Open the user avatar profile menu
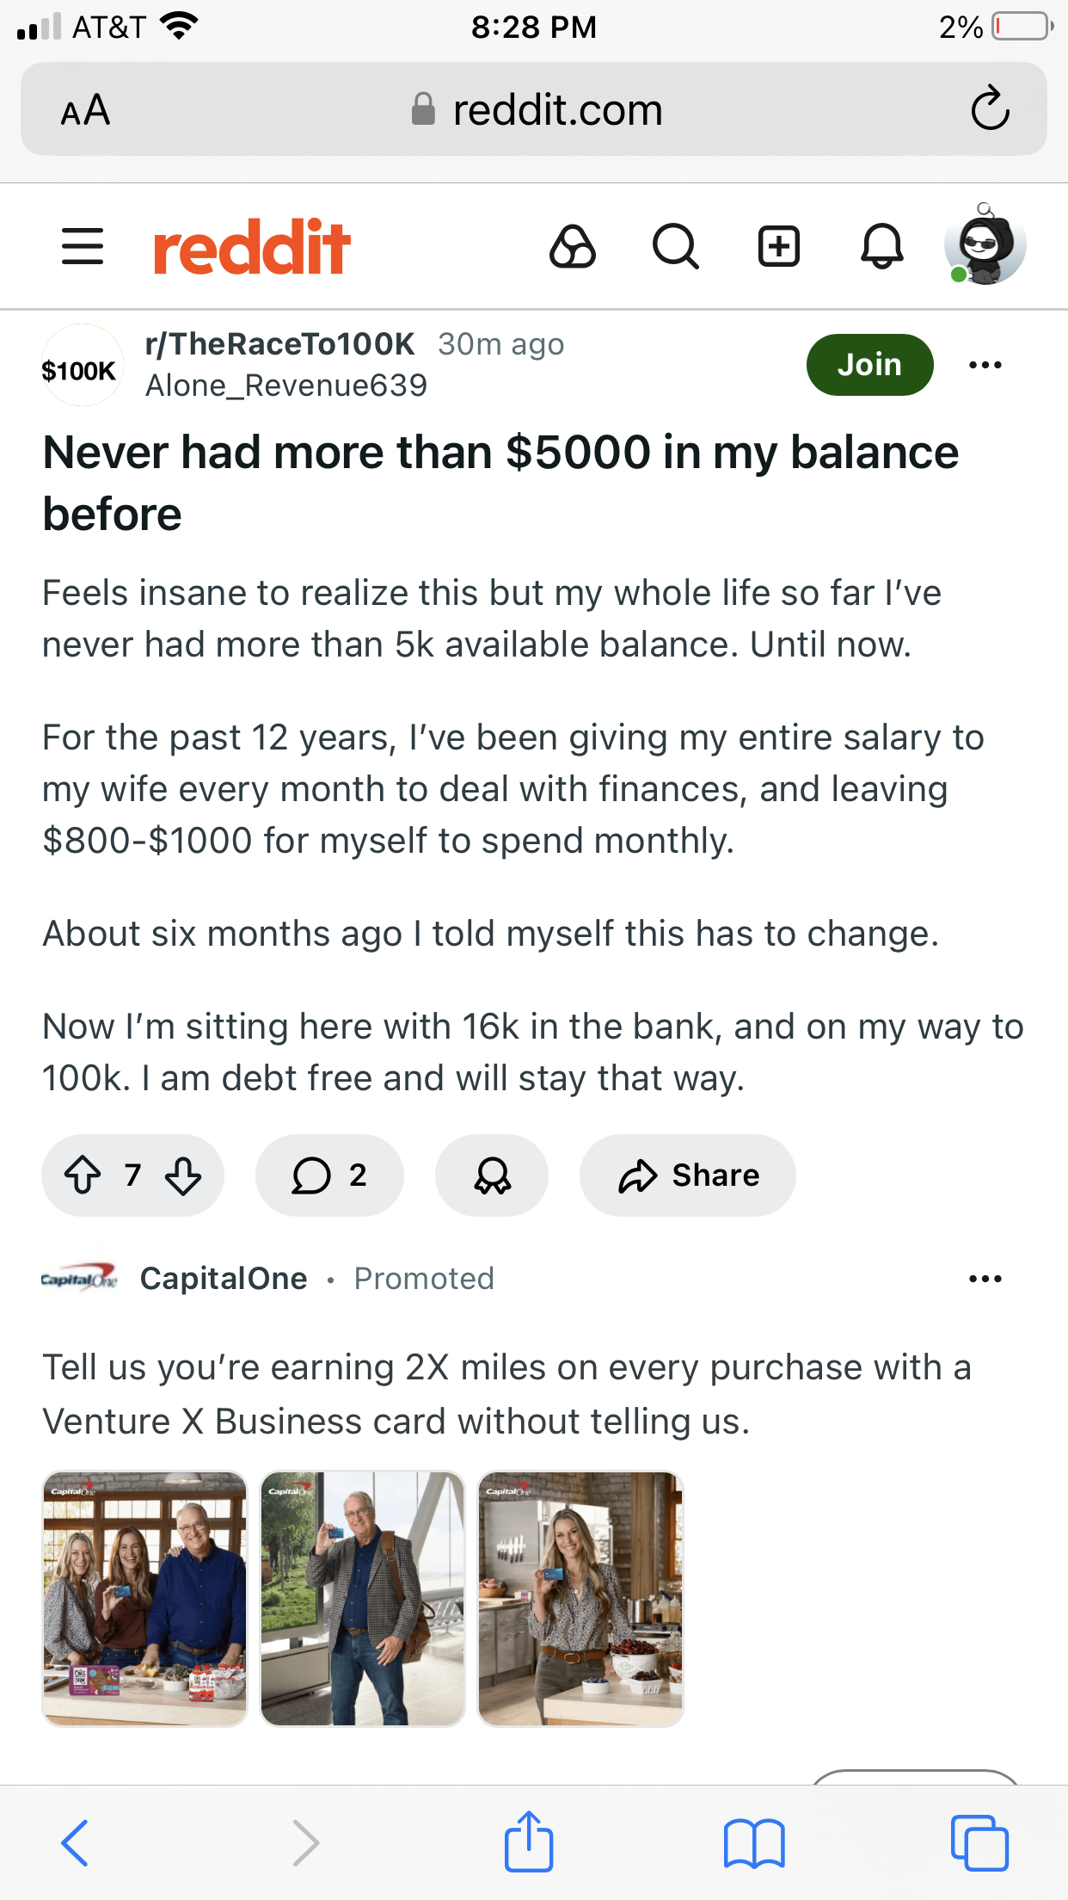The image size is (1068, 1900). (x=985, y=247)
